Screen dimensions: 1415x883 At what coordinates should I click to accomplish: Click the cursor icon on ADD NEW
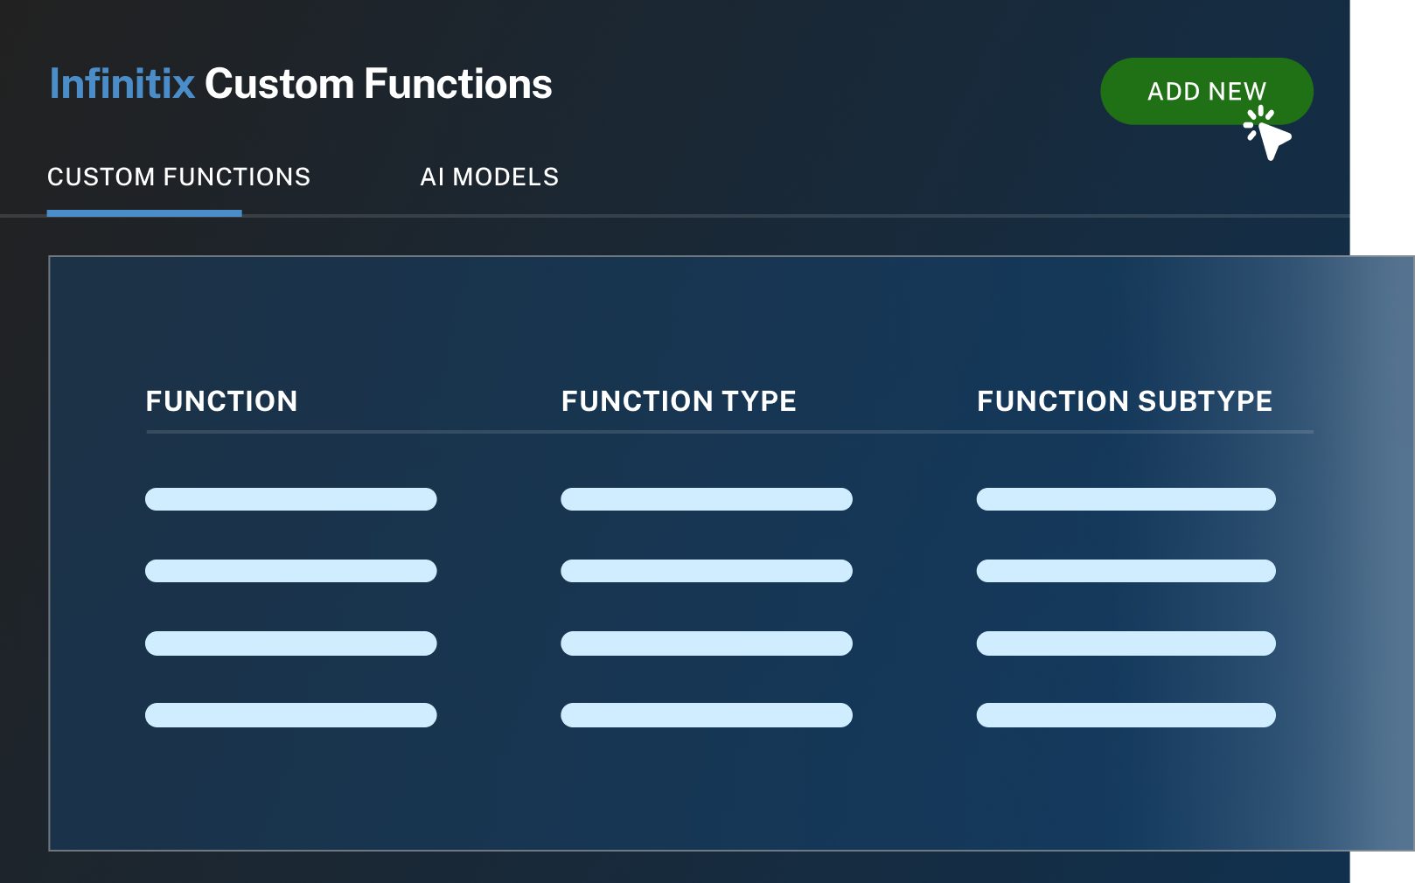[x=1267, y=134]
